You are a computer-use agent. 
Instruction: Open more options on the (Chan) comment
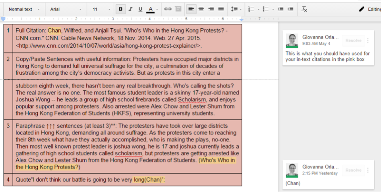click(x=368, y=170)
